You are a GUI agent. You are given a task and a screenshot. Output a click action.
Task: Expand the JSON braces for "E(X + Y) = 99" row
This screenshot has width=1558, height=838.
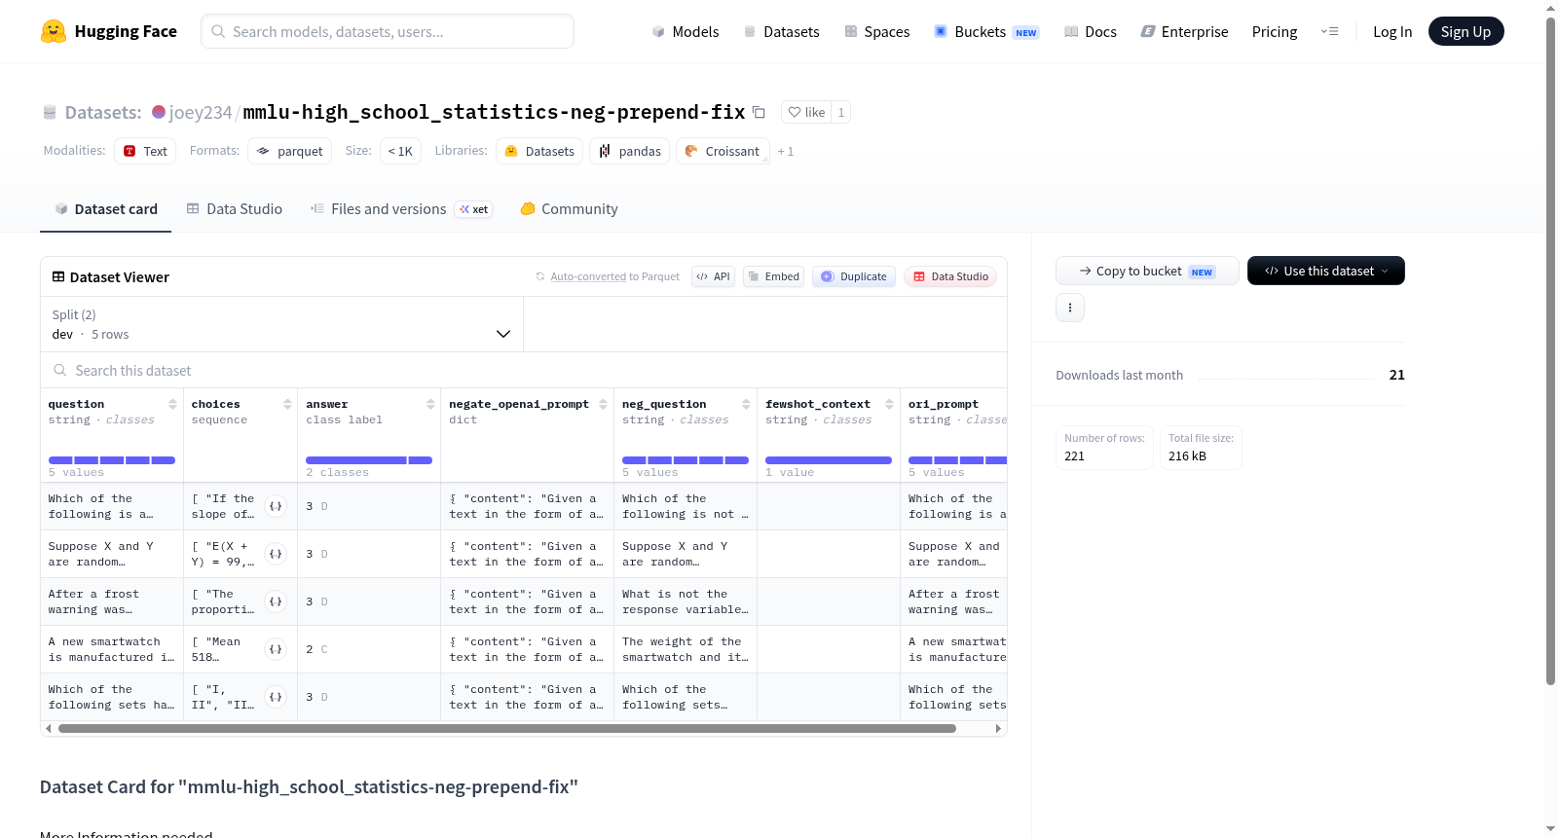coord(276,554)
